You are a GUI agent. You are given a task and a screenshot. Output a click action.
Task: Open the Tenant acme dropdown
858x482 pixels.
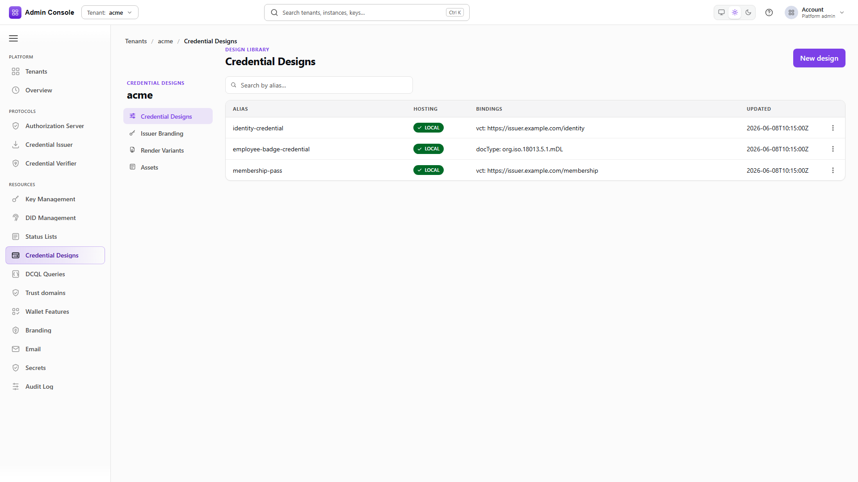(x=110, y=12)
